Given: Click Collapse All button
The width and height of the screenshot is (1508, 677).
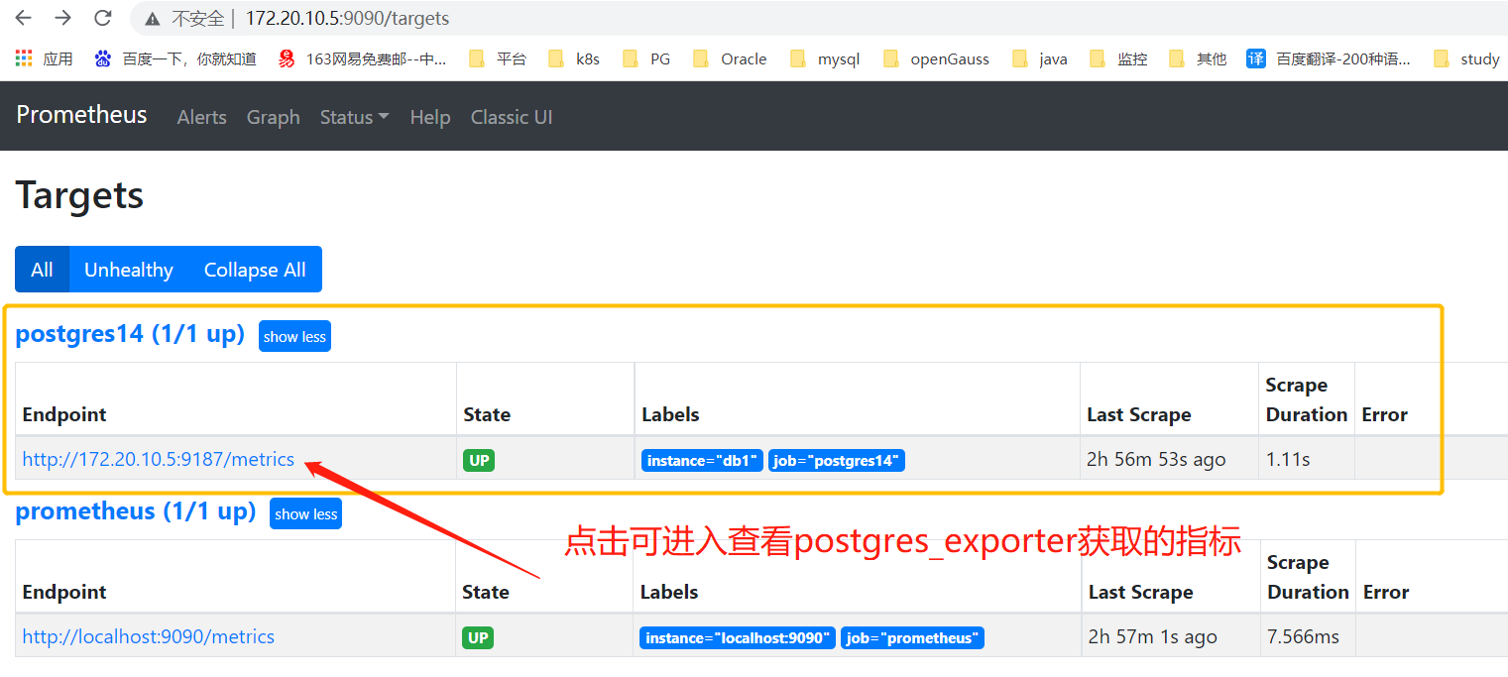Looking at the screenshot, I should pyautogui.click(x=255, y=270).
